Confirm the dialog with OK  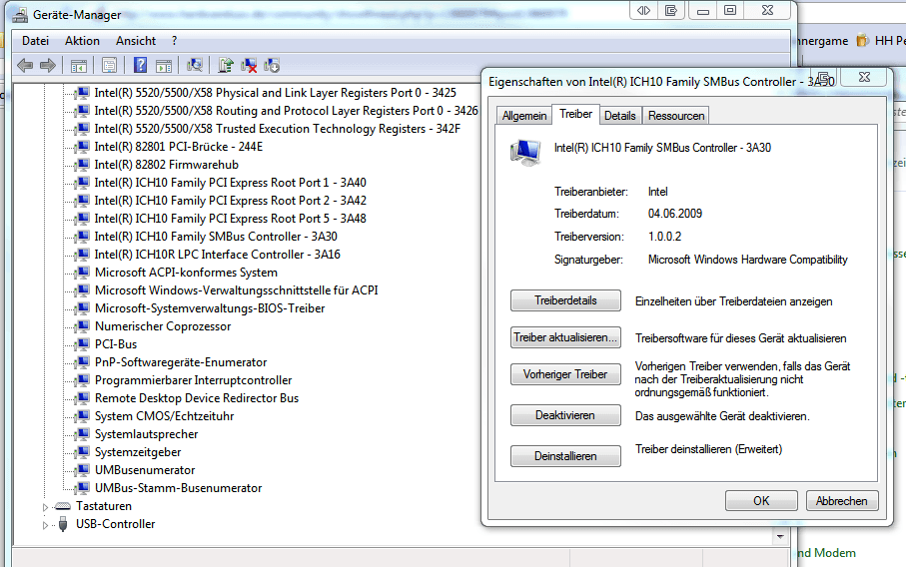[761, 501]
